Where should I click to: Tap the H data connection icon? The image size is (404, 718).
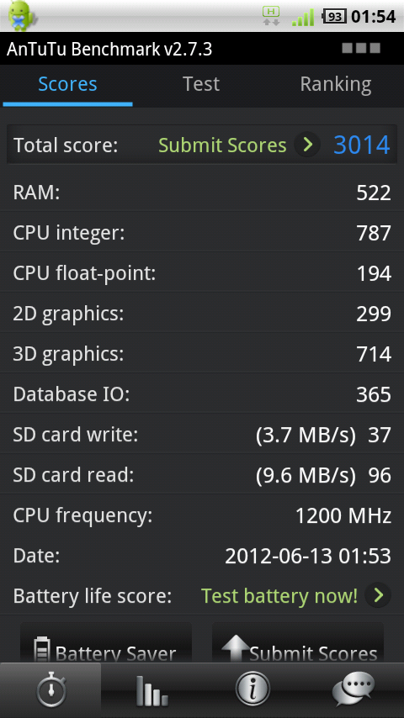(x=271, y=16)
